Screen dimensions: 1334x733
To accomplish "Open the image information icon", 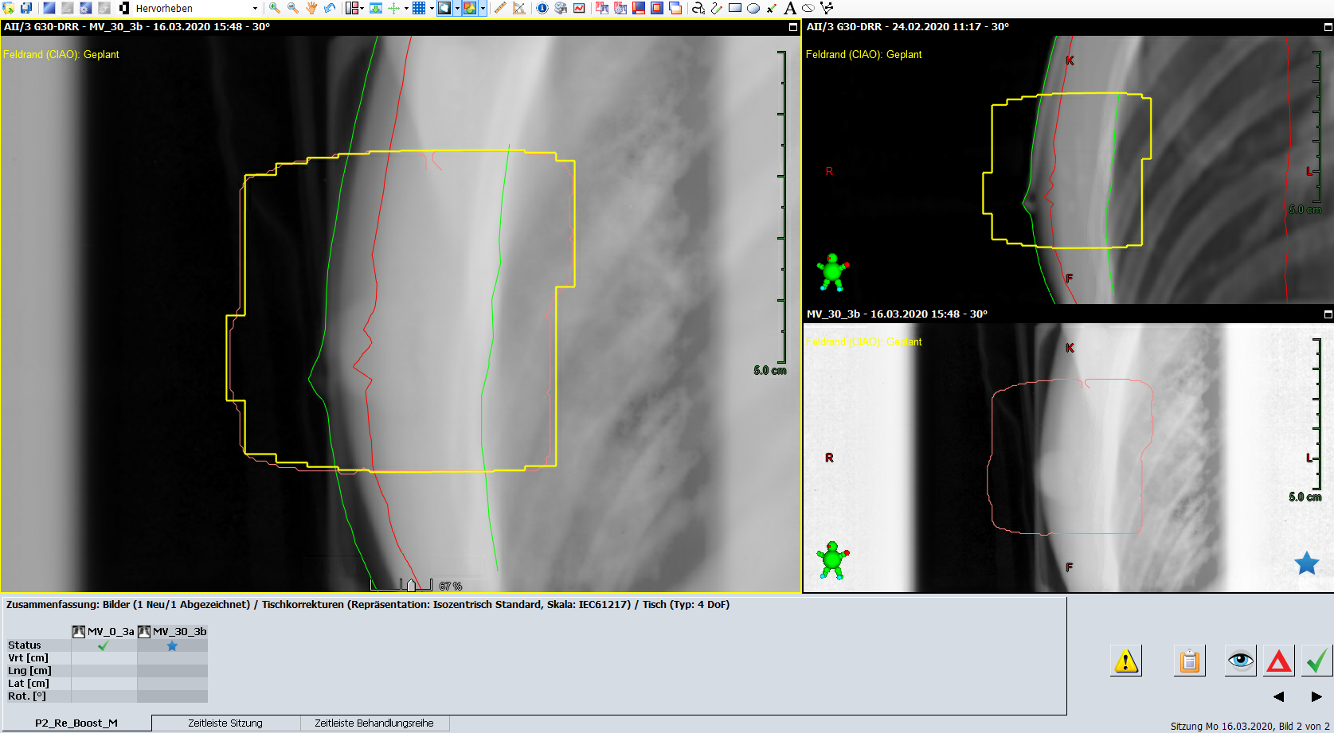I will point(542,8).
